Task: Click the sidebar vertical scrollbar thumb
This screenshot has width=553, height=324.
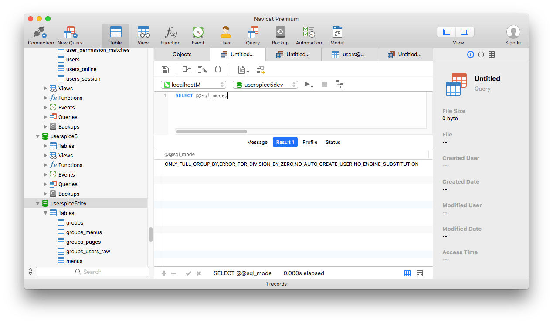Action: (x=151, y=235)
